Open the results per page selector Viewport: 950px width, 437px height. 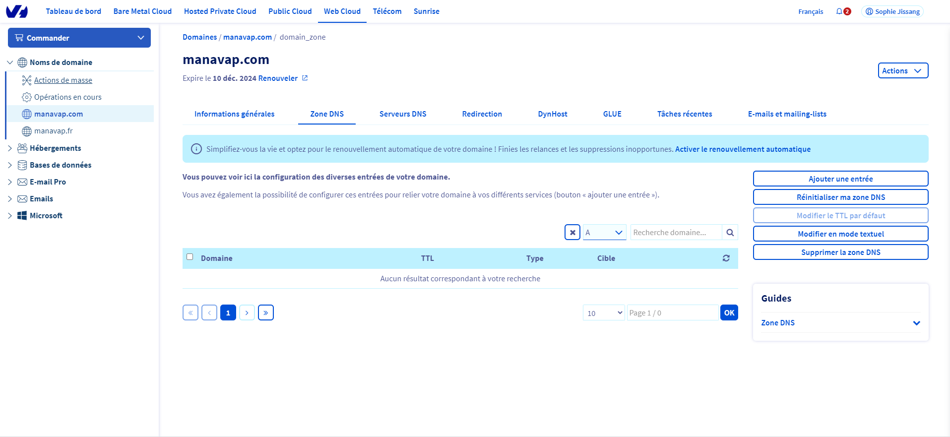(604, 313)
